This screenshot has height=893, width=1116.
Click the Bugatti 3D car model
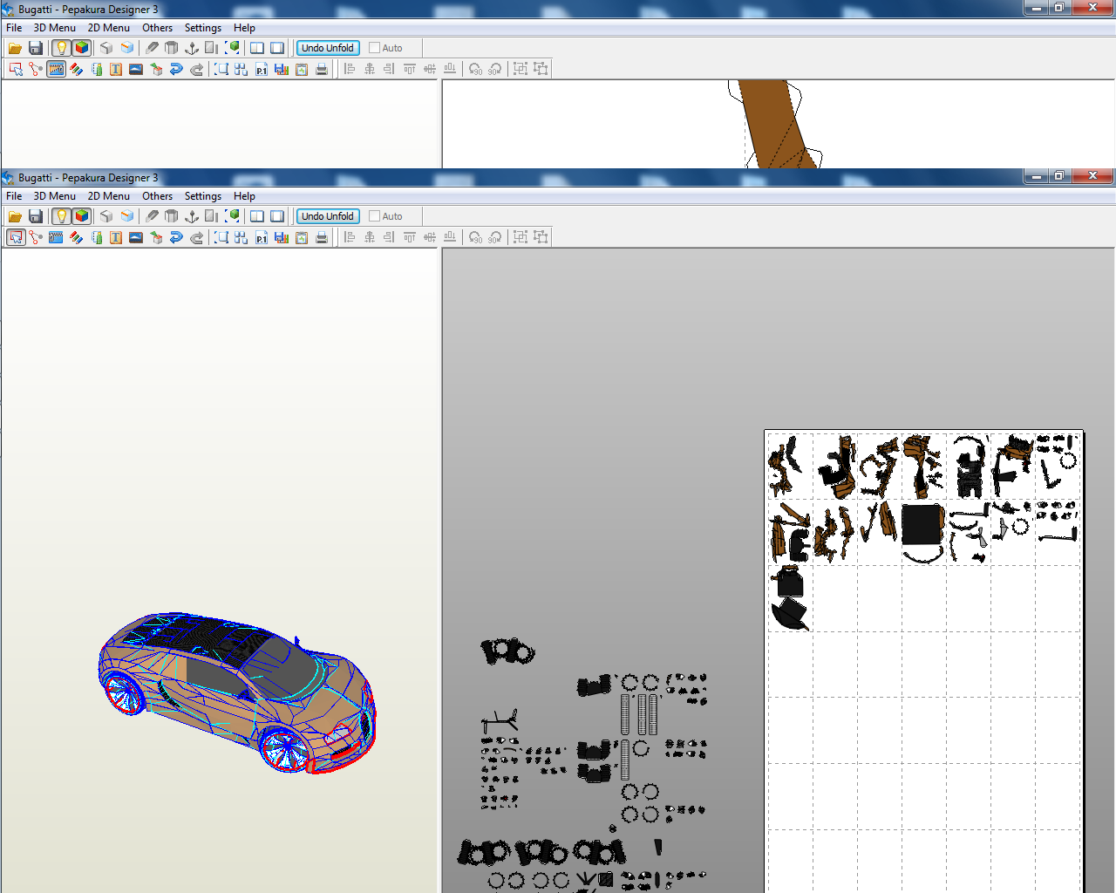pyautogui.click(x=237, y=693)
